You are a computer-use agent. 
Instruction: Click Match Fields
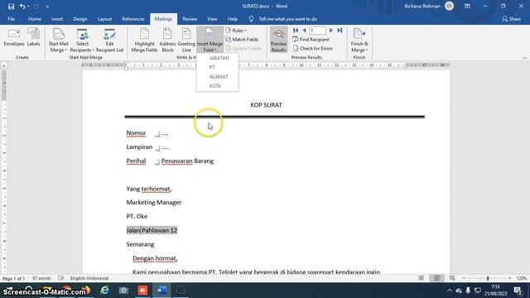tap(242, 40)
